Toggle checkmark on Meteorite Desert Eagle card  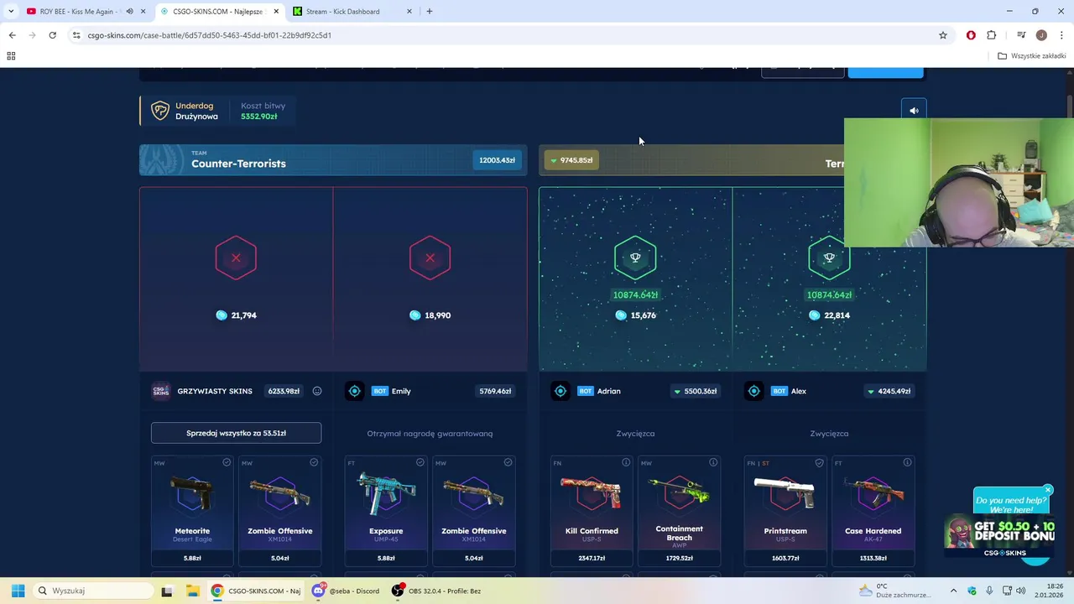pos(227,462)
